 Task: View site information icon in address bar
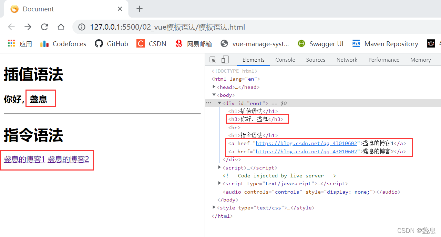(82, 27)
